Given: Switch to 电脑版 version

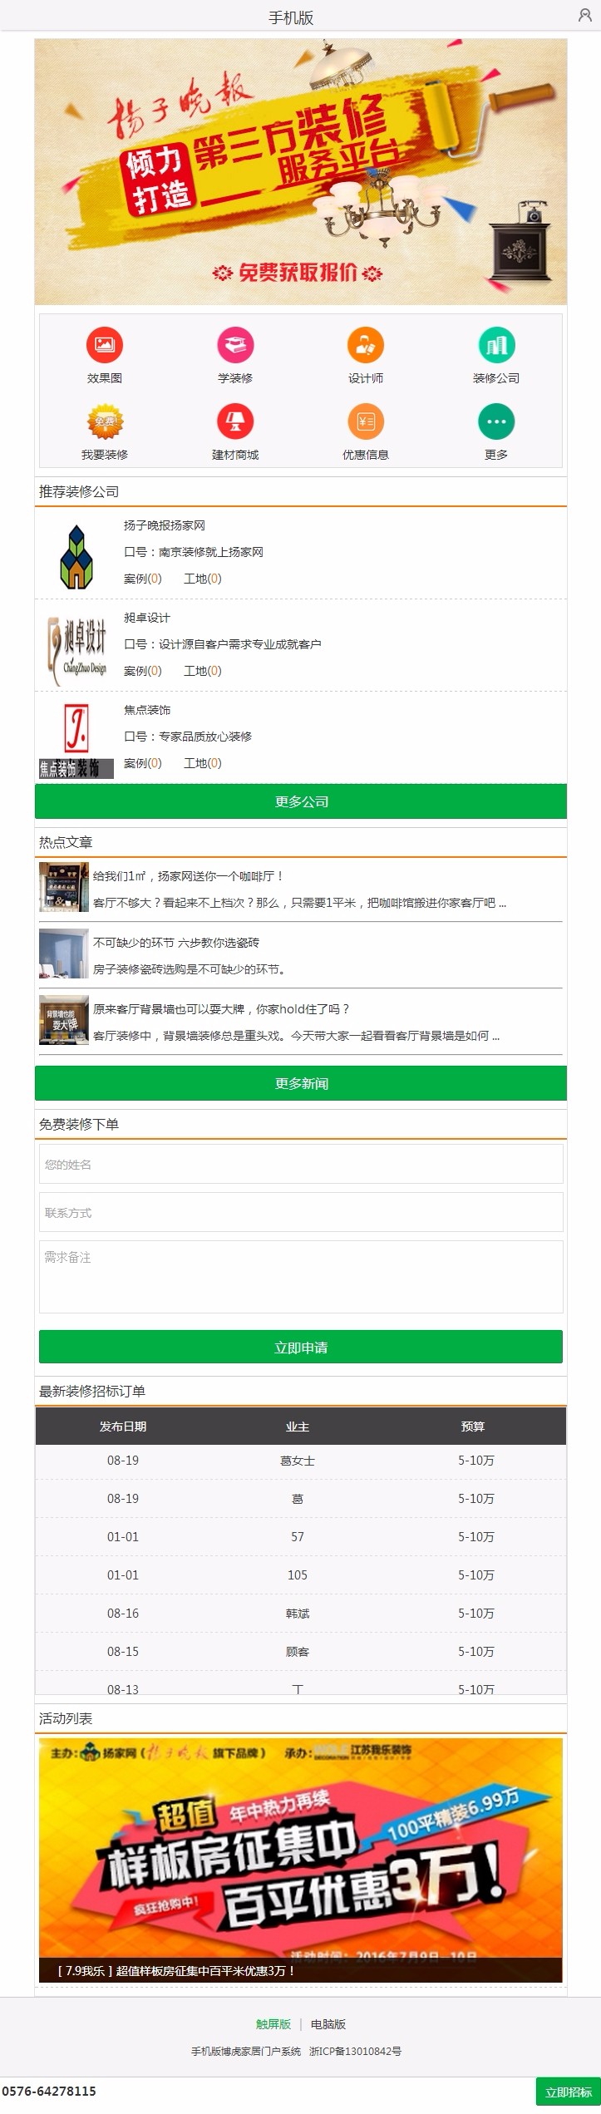Looking at the screenshot, I should pos(328,2024).
